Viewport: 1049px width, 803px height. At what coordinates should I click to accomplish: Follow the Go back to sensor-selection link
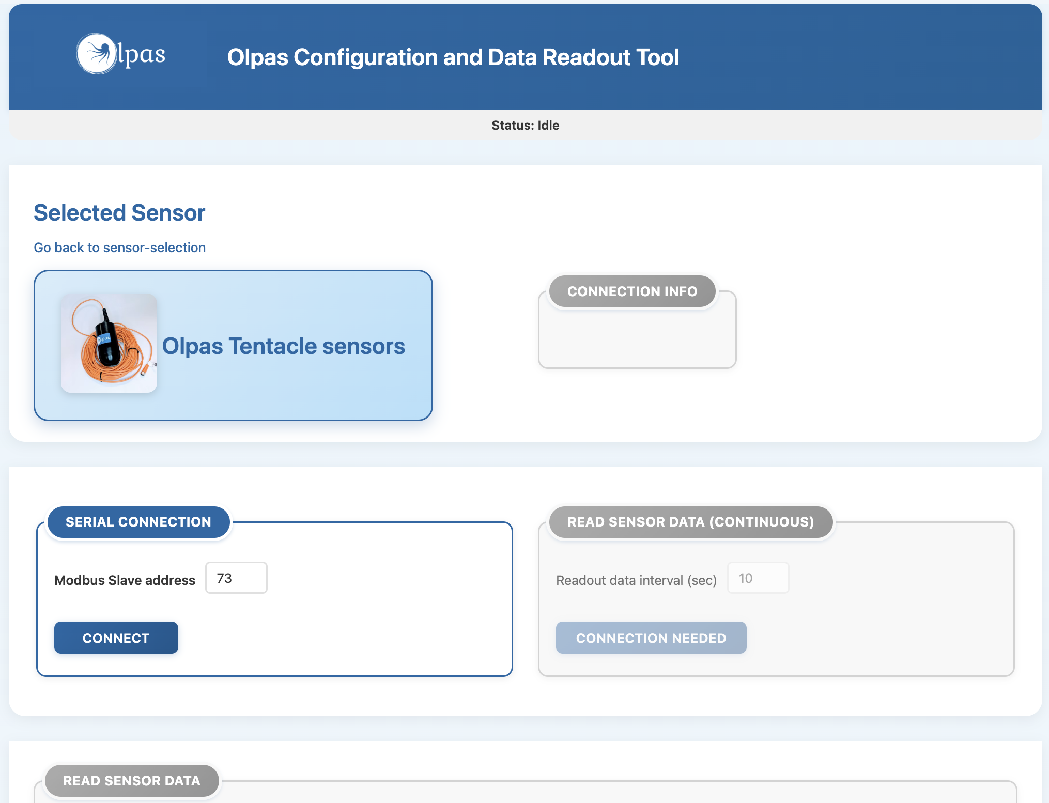click(120, 248)
